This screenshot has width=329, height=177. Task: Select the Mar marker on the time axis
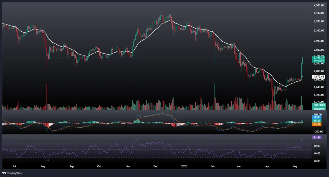(239, 167)
